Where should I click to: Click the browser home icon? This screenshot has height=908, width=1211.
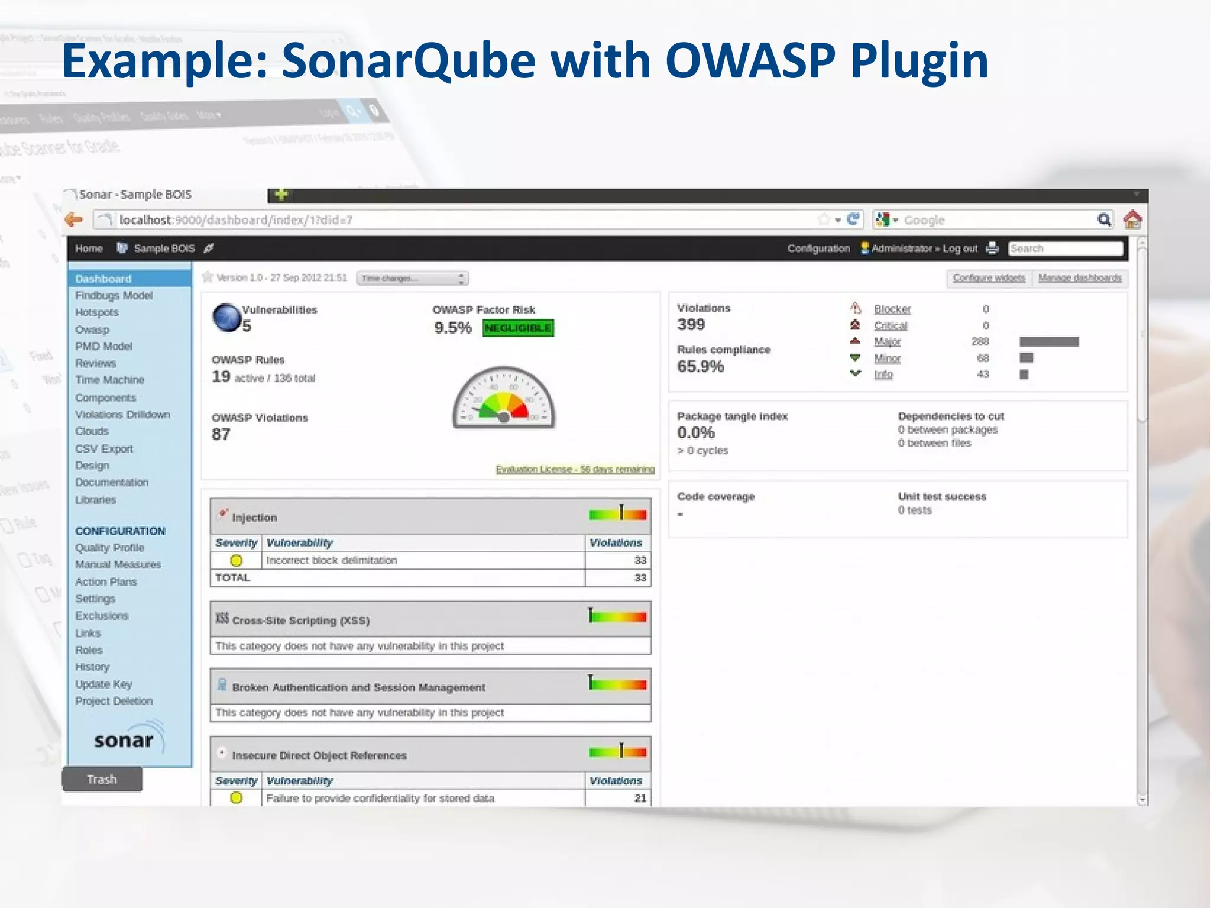click(x=1132, y=219)
